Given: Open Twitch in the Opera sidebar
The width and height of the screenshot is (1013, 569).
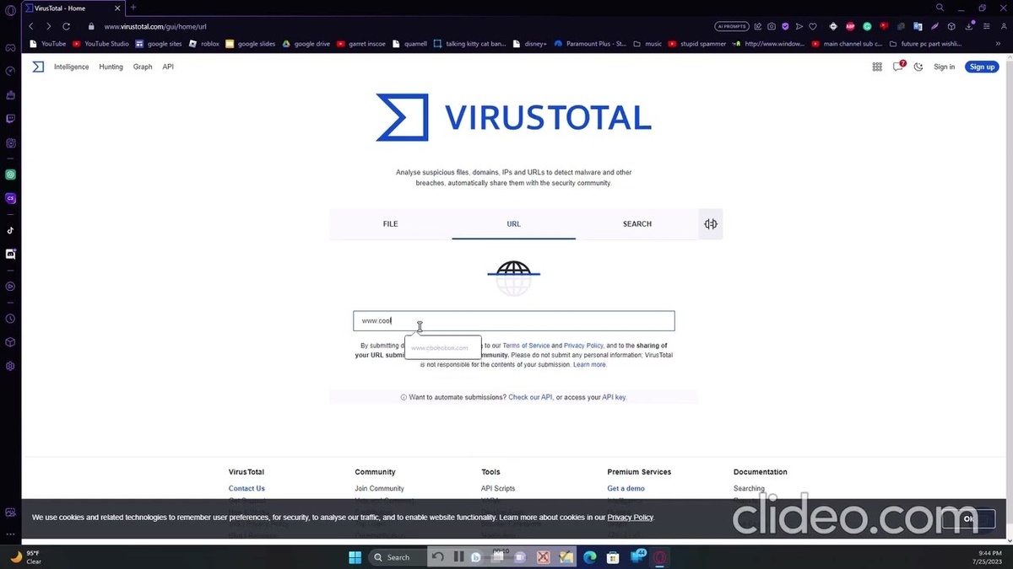Looking at the screenshot, I should click(10, 119).
